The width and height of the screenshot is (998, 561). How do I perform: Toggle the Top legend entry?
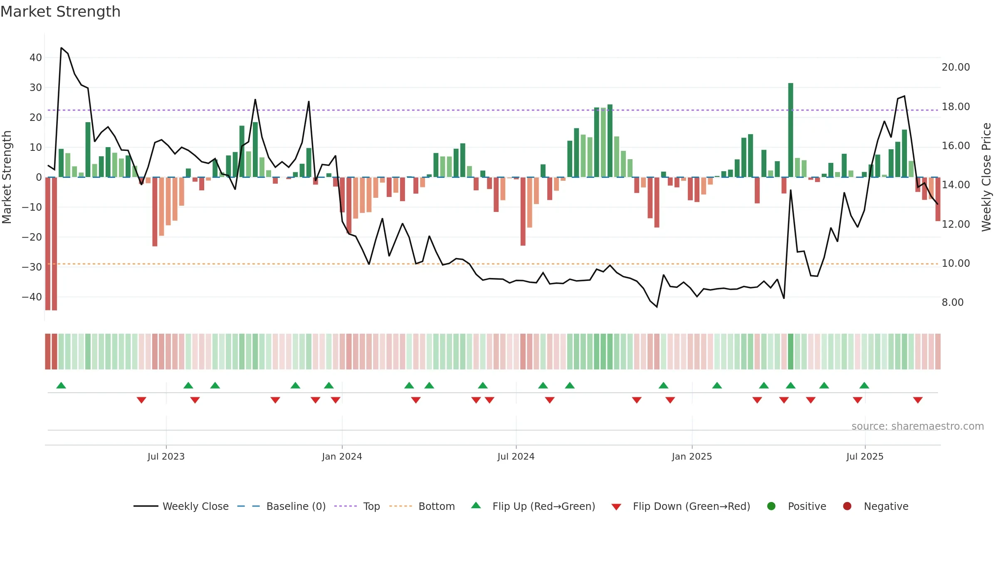point(357,506)
